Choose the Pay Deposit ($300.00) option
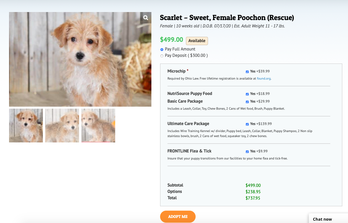This screenshot has height=223, width=348. 162,56
